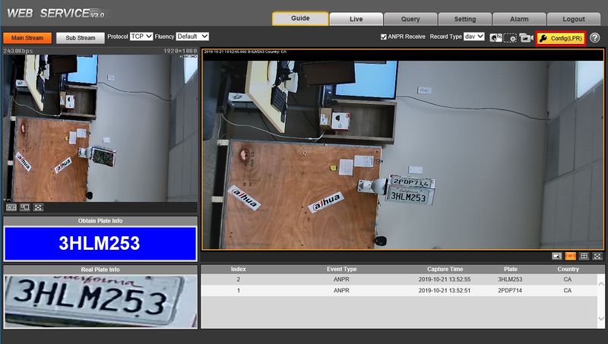
Task: Open the Protocol TCP dropdown
Action: click(x=141, y=36)
